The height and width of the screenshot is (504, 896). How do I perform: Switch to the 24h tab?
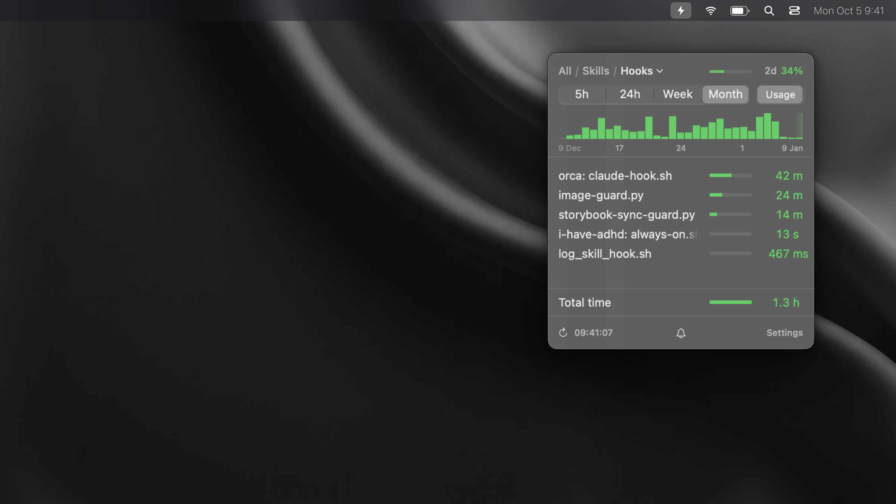pos(630,94)
